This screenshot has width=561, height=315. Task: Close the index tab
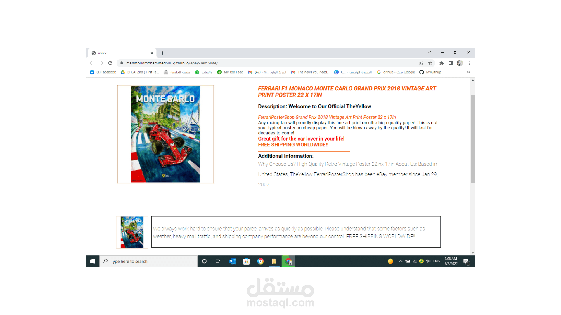coord(152,53)
